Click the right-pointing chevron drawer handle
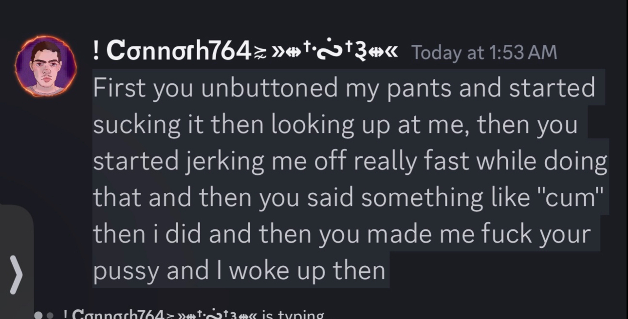This screenshot has height=319, width=628. 16,276
